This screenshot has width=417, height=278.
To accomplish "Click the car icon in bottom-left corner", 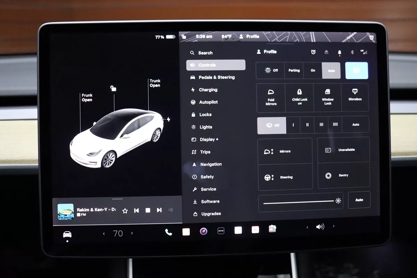I will (67, 234).
